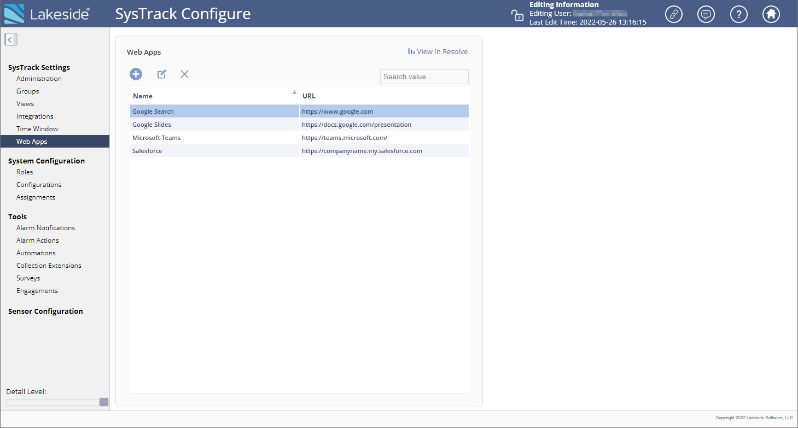Move the Detail Level slider handle
798x428 pixels.
(104, 402)
